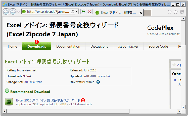This screenshot has width=188, height=116.
Task: Click the CodePlex logo
Action: pos(163,30)
